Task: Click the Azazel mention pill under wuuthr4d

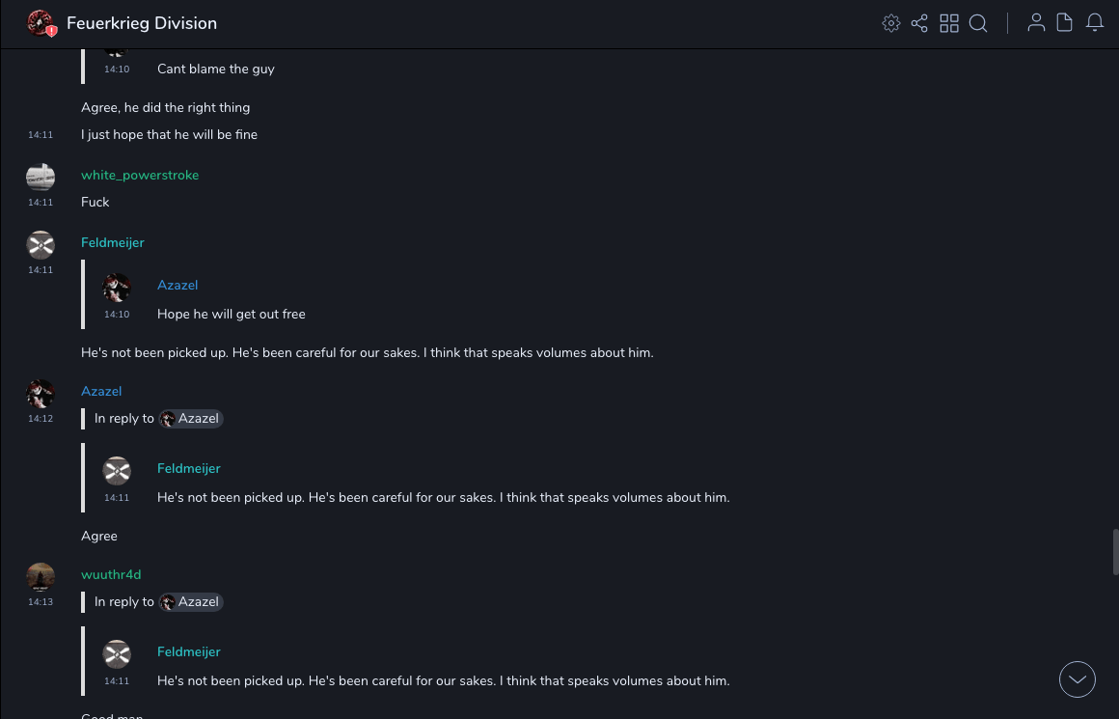Action: [x=191, y=601]
